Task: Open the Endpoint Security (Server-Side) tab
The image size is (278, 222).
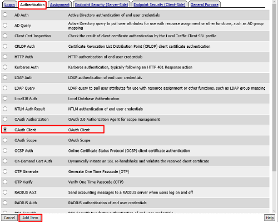Action: pyautogui.click(x=101, y=4)
